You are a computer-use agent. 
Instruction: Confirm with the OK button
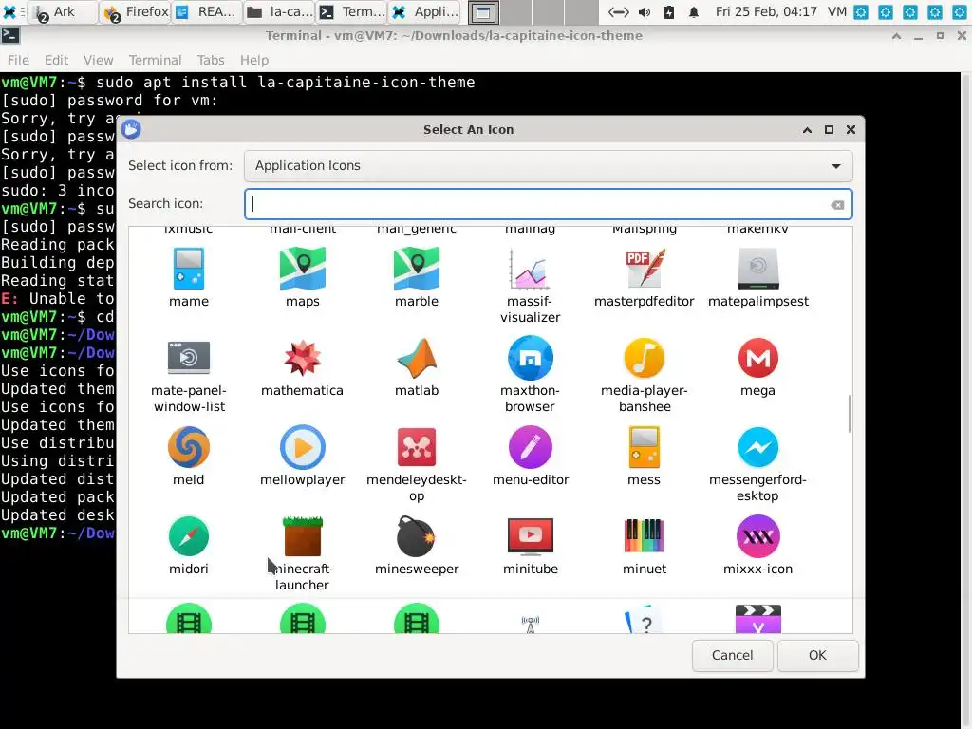[x=817, y=655]
